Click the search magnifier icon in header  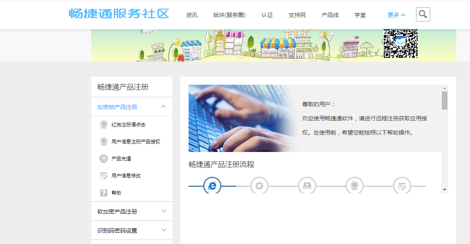pyautogui.click(x=423, y=14)
